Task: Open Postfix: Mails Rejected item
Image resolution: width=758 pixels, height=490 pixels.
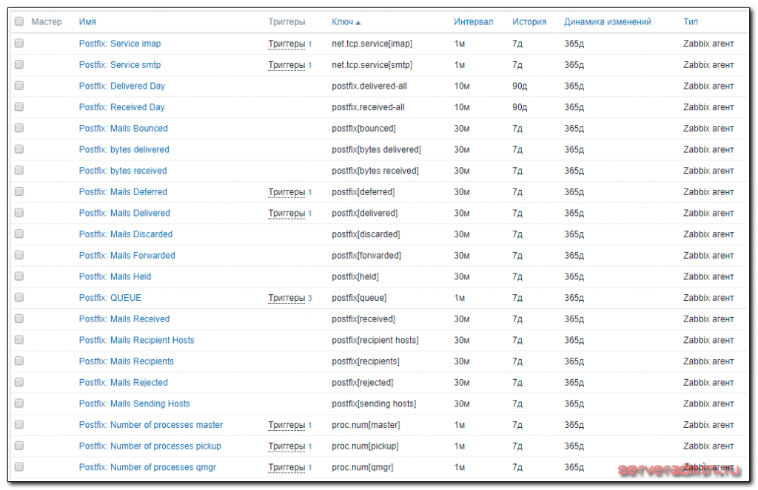Action: tap(124, 383)
